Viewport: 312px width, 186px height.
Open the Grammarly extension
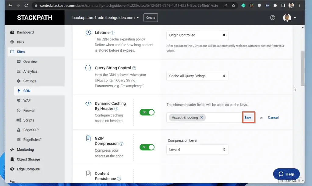pyautogui.click(x=243, y=5)
